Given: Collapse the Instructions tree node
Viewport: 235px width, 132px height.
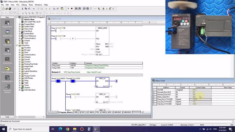Looking at the screenshot, I should coord(17,45).
